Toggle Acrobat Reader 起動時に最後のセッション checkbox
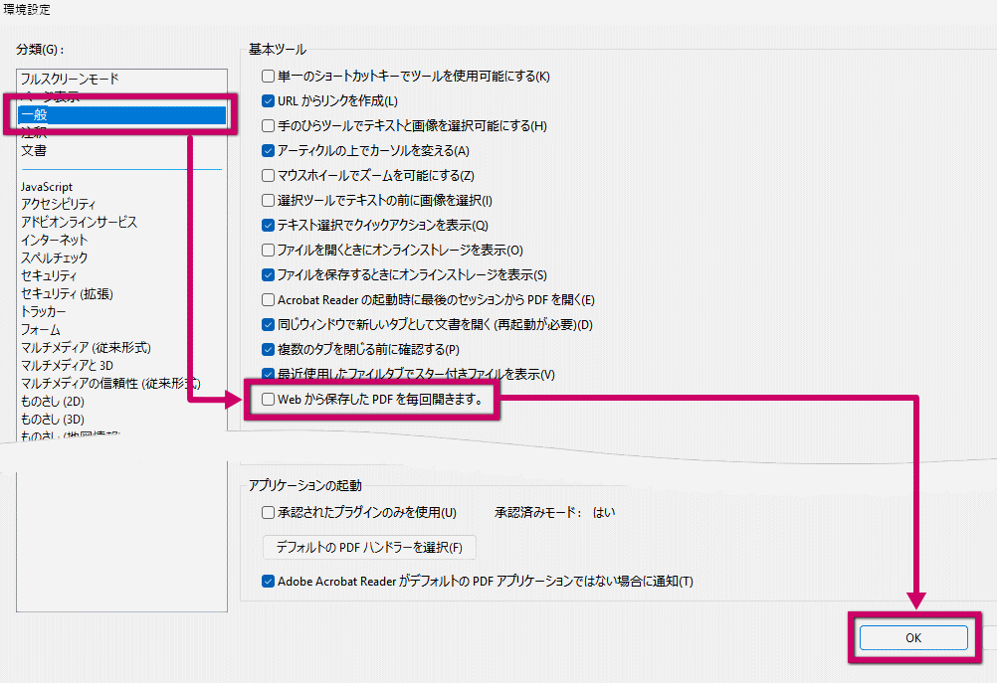 [x=268, y=300]
